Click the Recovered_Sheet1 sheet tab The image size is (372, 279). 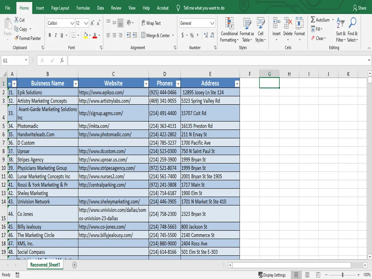coord(45,264)
